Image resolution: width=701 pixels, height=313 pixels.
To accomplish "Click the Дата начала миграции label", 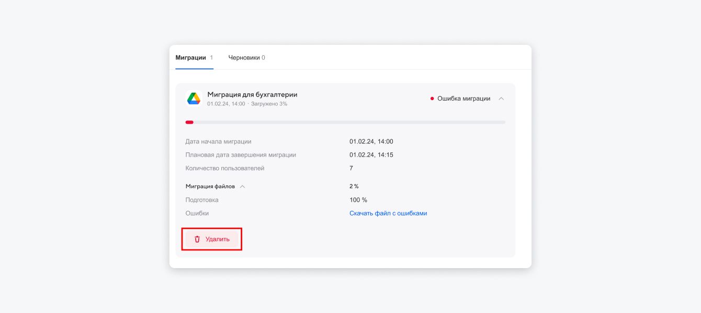I will click(218, 141).
